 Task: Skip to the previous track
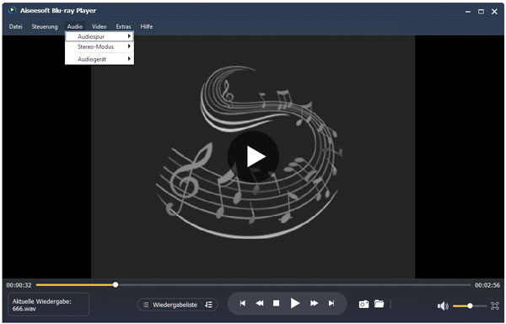click(x=243, y=304)
